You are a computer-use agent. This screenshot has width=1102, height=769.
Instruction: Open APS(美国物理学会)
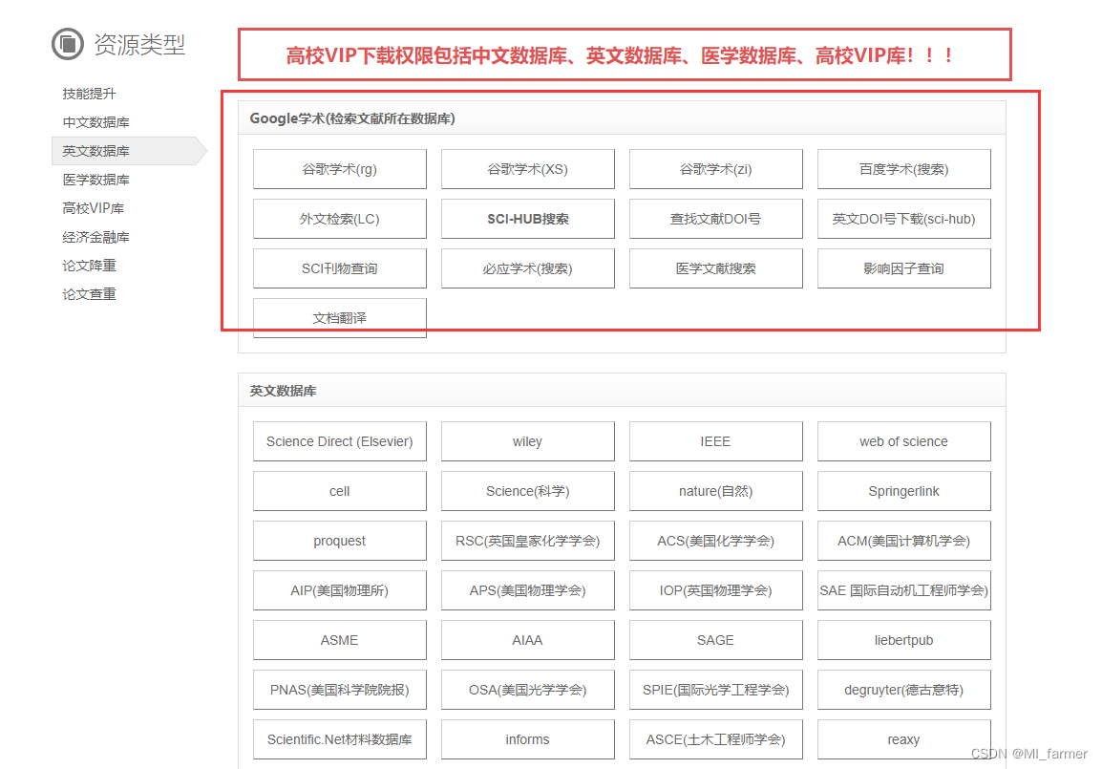[528, 590]
